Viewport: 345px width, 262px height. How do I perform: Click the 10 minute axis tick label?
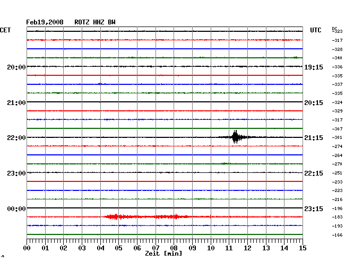211,248
